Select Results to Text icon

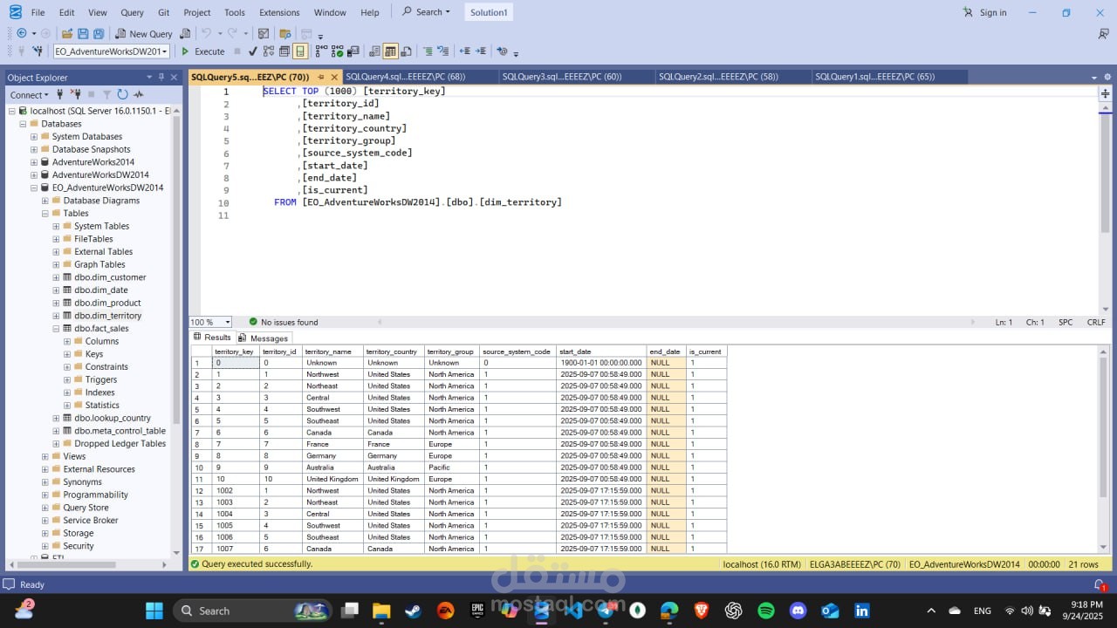click(373, 51)
